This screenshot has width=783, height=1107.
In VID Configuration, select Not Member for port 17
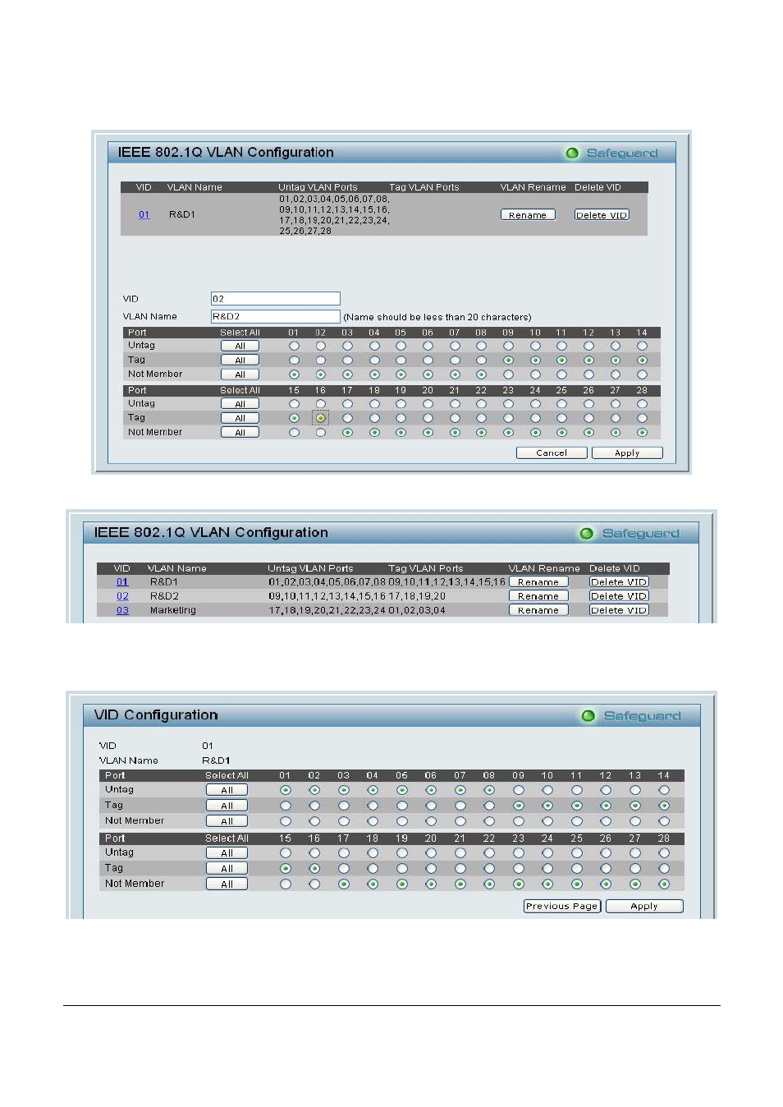[343, 884]
